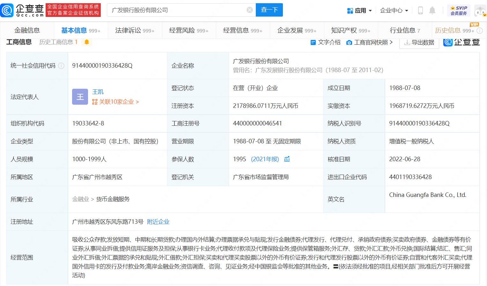Click import-export code 4401190336428
Viewport: 487px width, 286px height.
pyautogui.click(x=410, y=177)
